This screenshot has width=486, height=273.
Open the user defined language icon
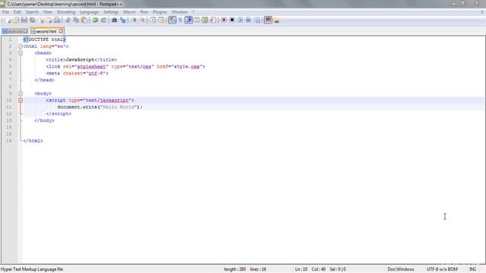click(197, 20)
